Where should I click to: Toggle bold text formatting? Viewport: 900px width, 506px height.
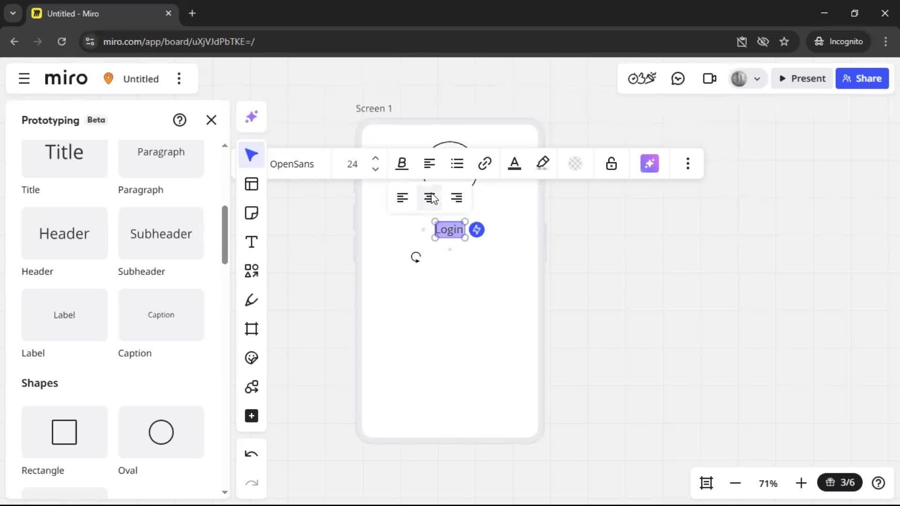402,164
